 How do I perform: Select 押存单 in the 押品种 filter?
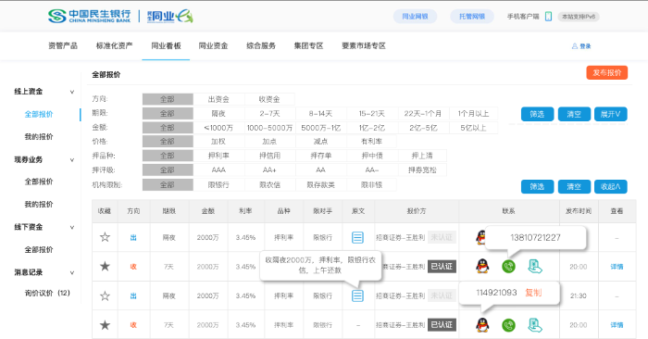coord(320,156)
